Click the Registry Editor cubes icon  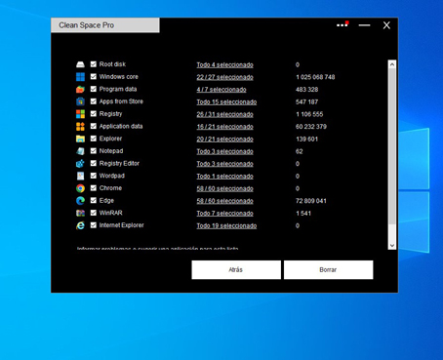(80, 163)
